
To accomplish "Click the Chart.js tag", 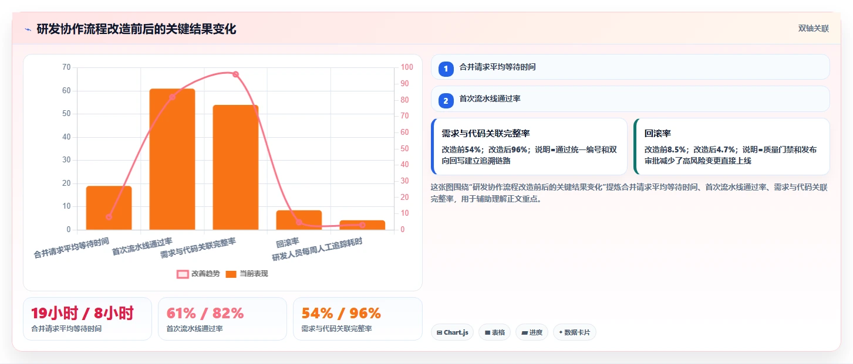I will (x=452, y=332).
